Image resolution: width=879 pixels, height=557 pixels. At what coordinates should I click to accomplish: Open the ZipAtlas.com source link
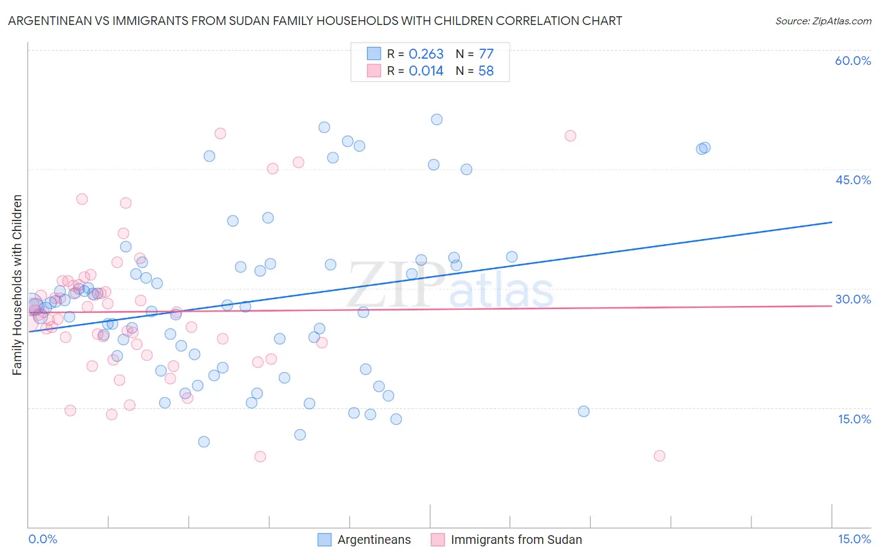(823, 21)
